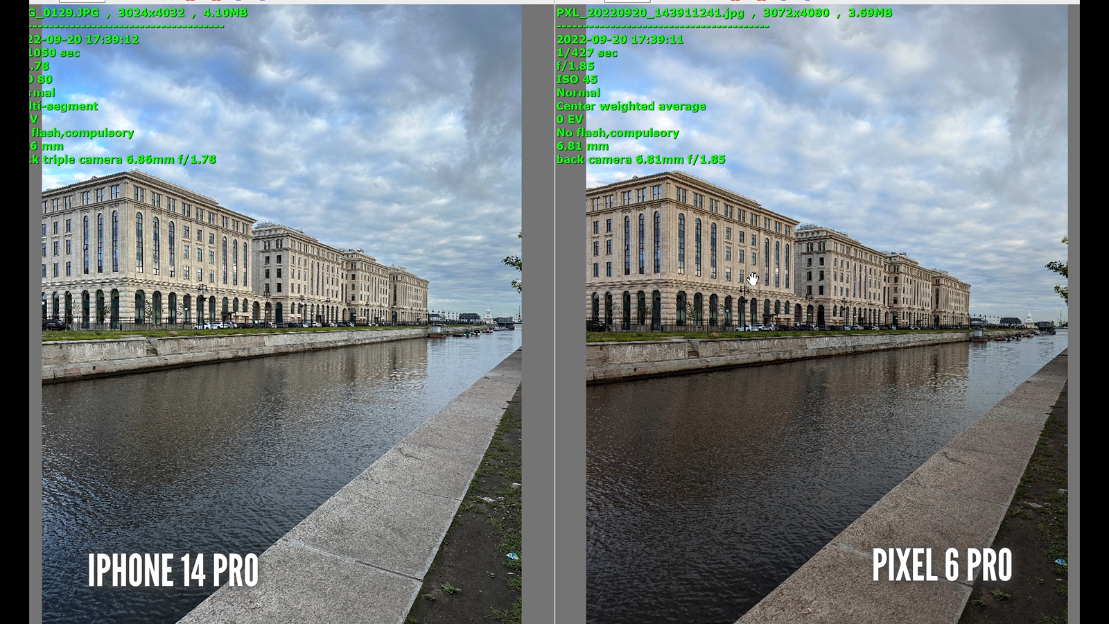1109x624 pixels.
Task: Click the PXL_20220920_143911241.jpg file name text
Action: tap(650, 12)
